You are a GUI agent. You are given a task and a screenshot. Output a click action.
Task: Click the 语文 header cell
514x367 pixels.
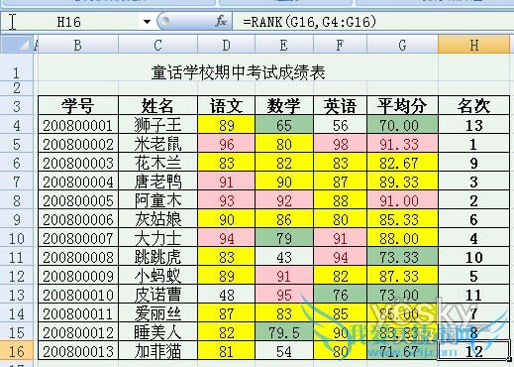click(x=226, y=106)
